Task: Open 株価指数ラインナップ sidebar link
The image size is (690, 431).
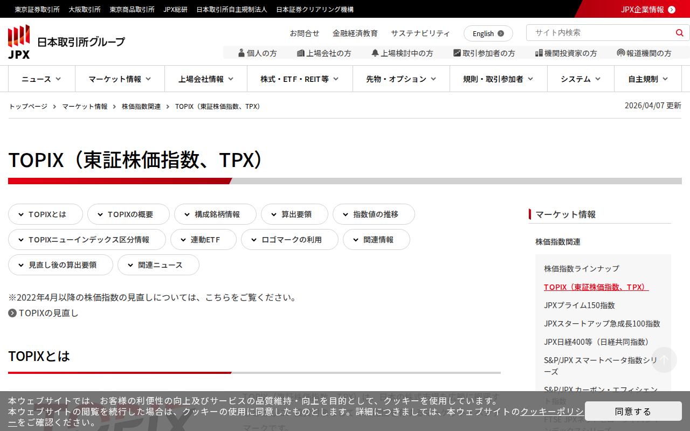Action: (582, 269)
